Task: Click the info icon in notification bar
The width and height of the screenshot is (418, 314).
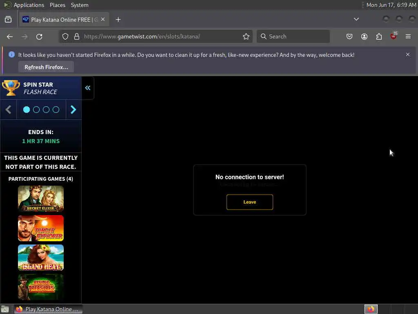Action: [x=11, y=54]
